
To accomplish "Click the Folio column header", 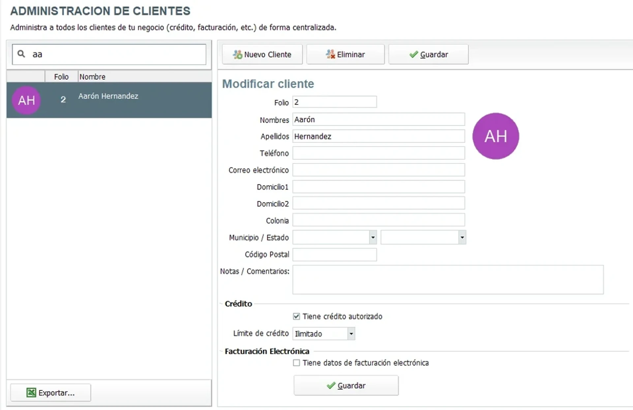I will tap(61, 76).
